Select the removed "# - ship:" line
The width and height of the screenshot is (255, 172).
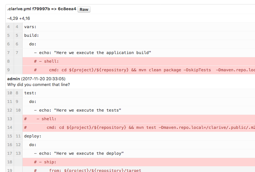click(x=45, y=162)
